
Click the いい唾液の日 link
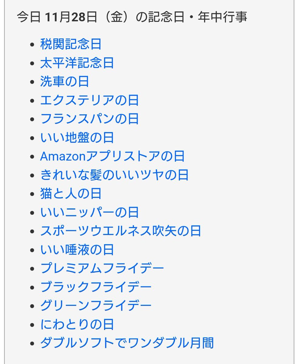(x=77, y=250)
